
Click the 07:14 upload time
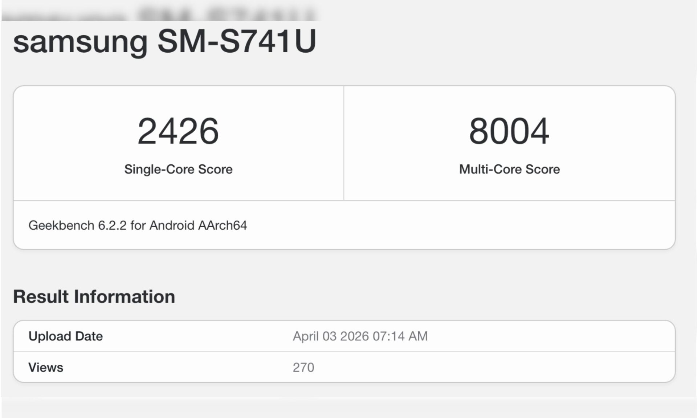388,336
